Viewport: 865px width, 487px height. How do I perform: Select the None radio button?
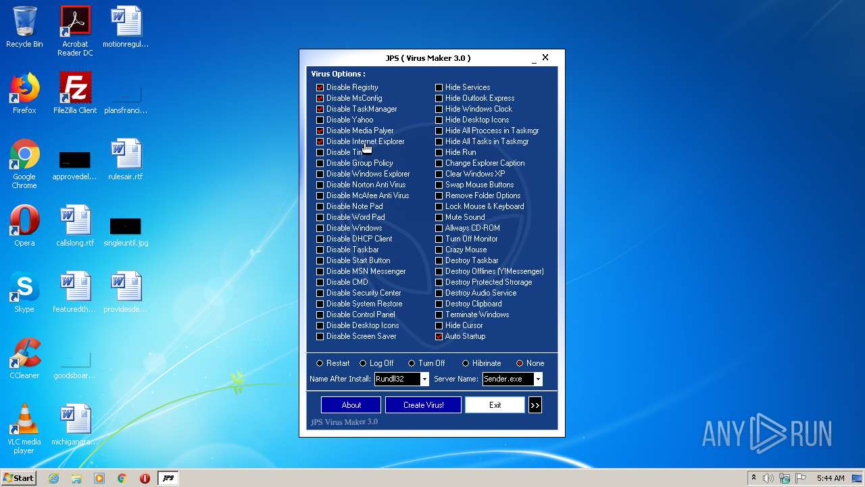coord(520,363)
